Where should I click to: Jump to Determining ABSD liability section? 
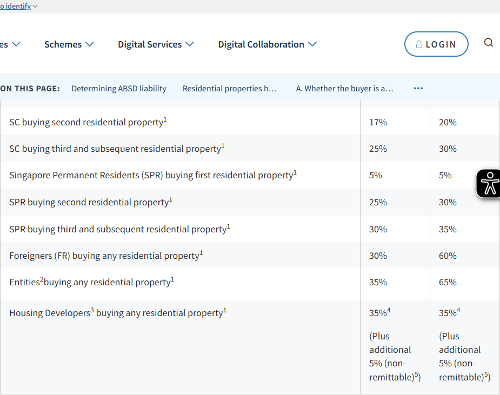click(119, 88)
